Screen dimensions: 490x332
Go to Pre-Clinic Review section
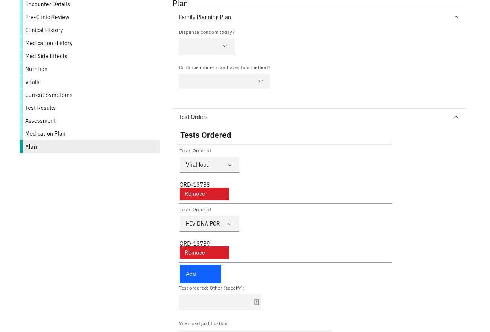90,17
